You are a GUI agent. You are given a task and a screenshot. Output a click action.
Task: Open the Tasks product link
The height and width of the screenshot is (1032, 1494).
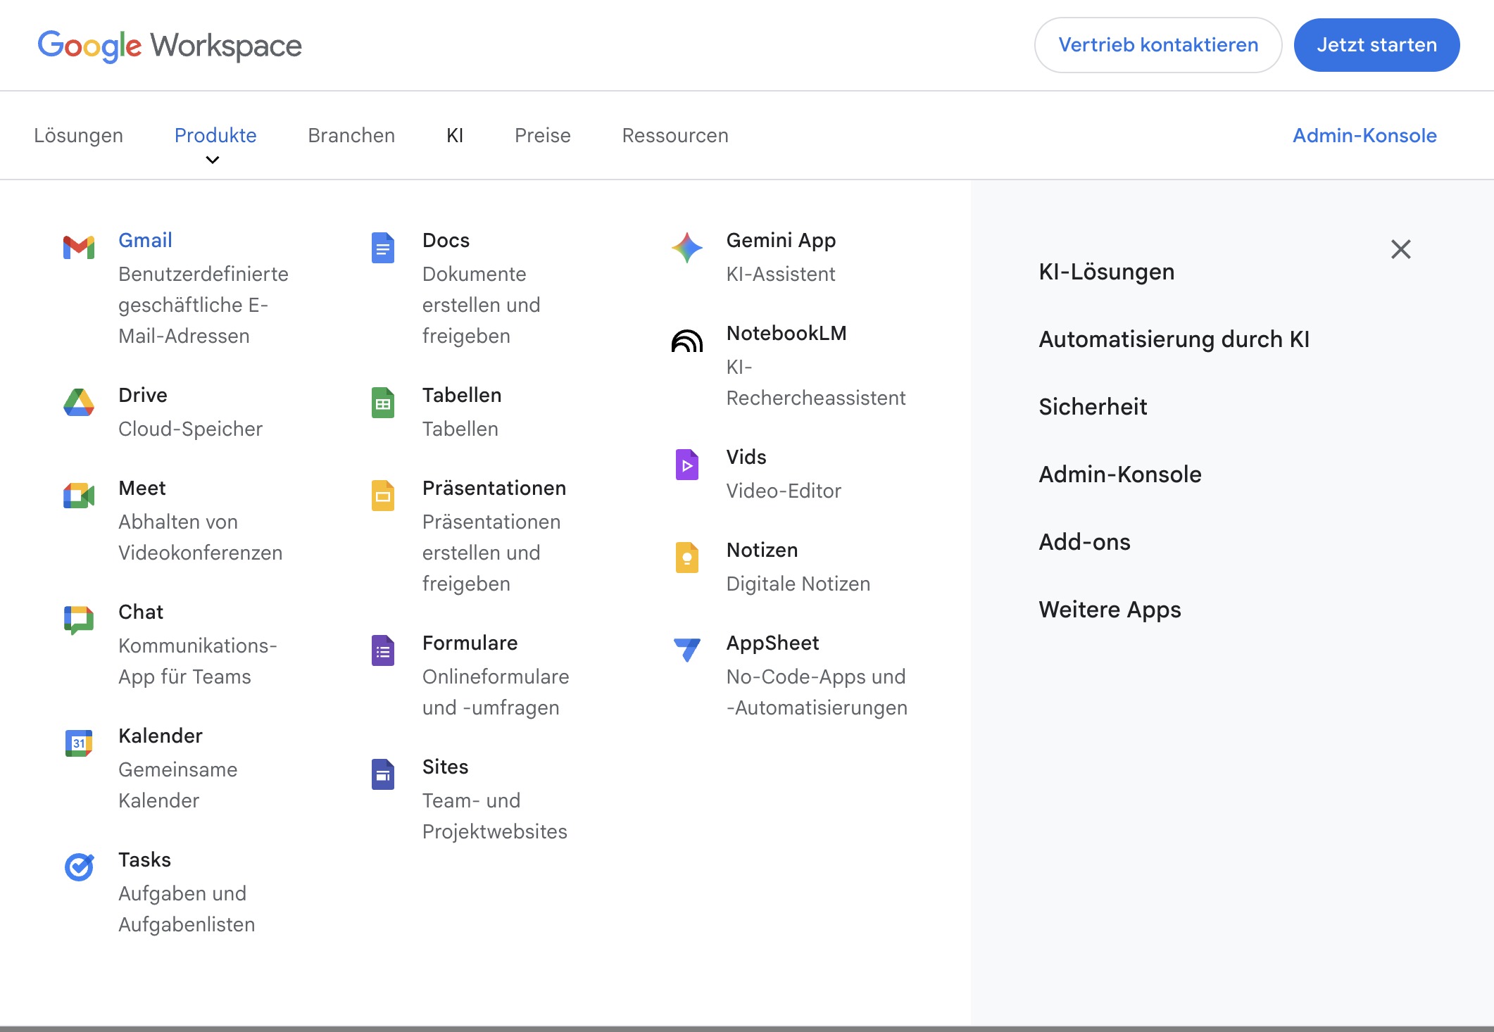[x=144, y=860]
